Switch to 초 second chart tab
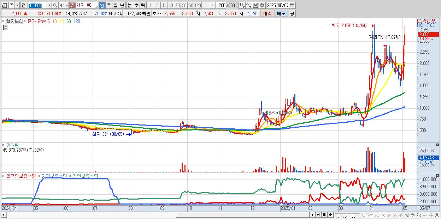This screenshot has height=219, width=441. 136,5
